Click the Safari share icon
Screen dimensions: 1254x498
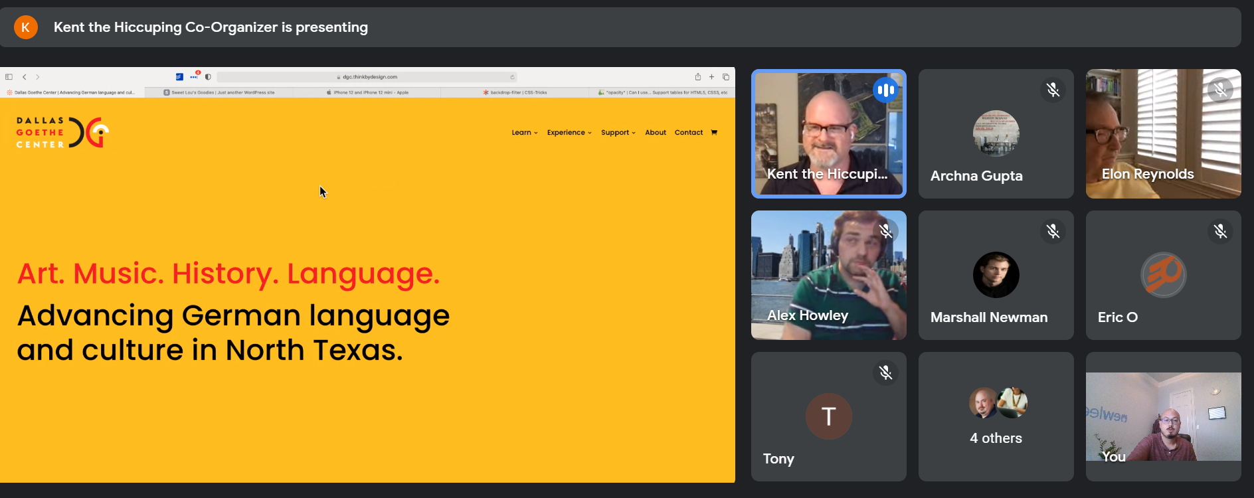tap(698, 77)
